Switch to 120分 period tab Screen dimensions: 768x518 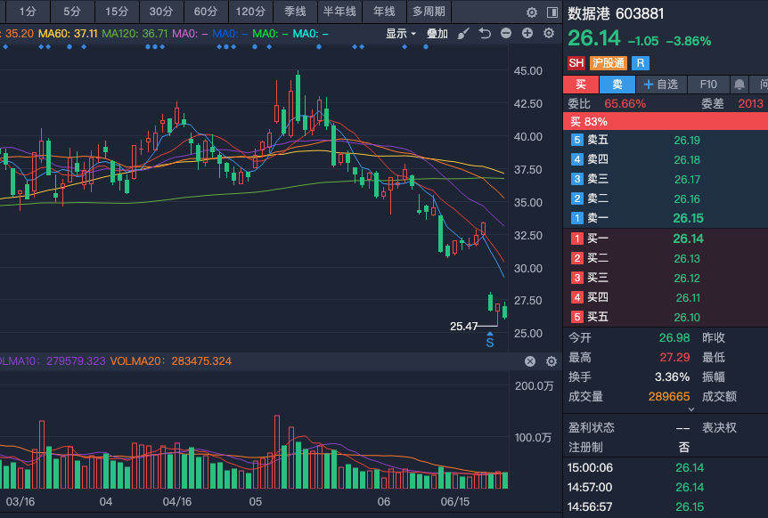point(250,12)
